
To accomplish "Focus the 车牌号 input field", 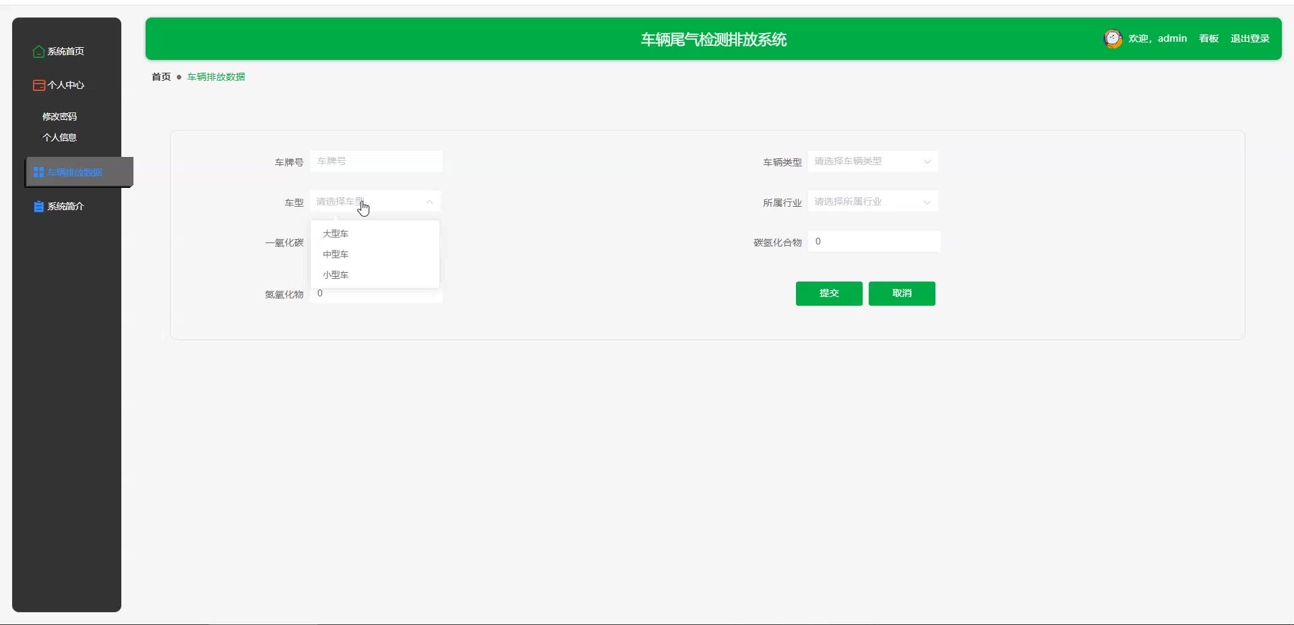I will (x=376, y=161).
